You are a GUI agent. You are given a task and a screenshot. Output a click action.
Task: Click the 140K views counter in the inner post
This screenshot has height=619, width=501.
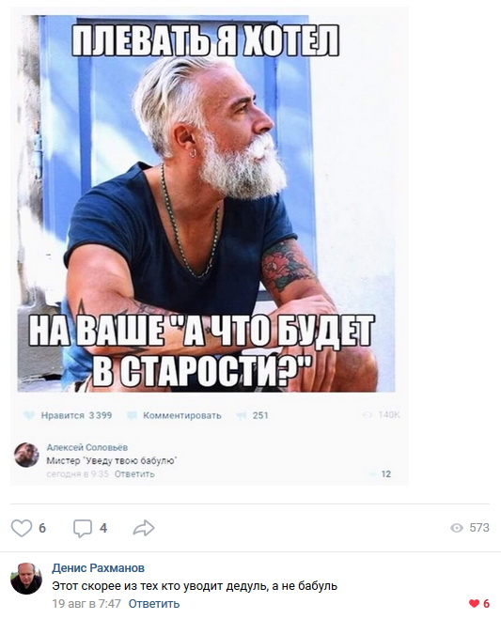click(389, 414)
